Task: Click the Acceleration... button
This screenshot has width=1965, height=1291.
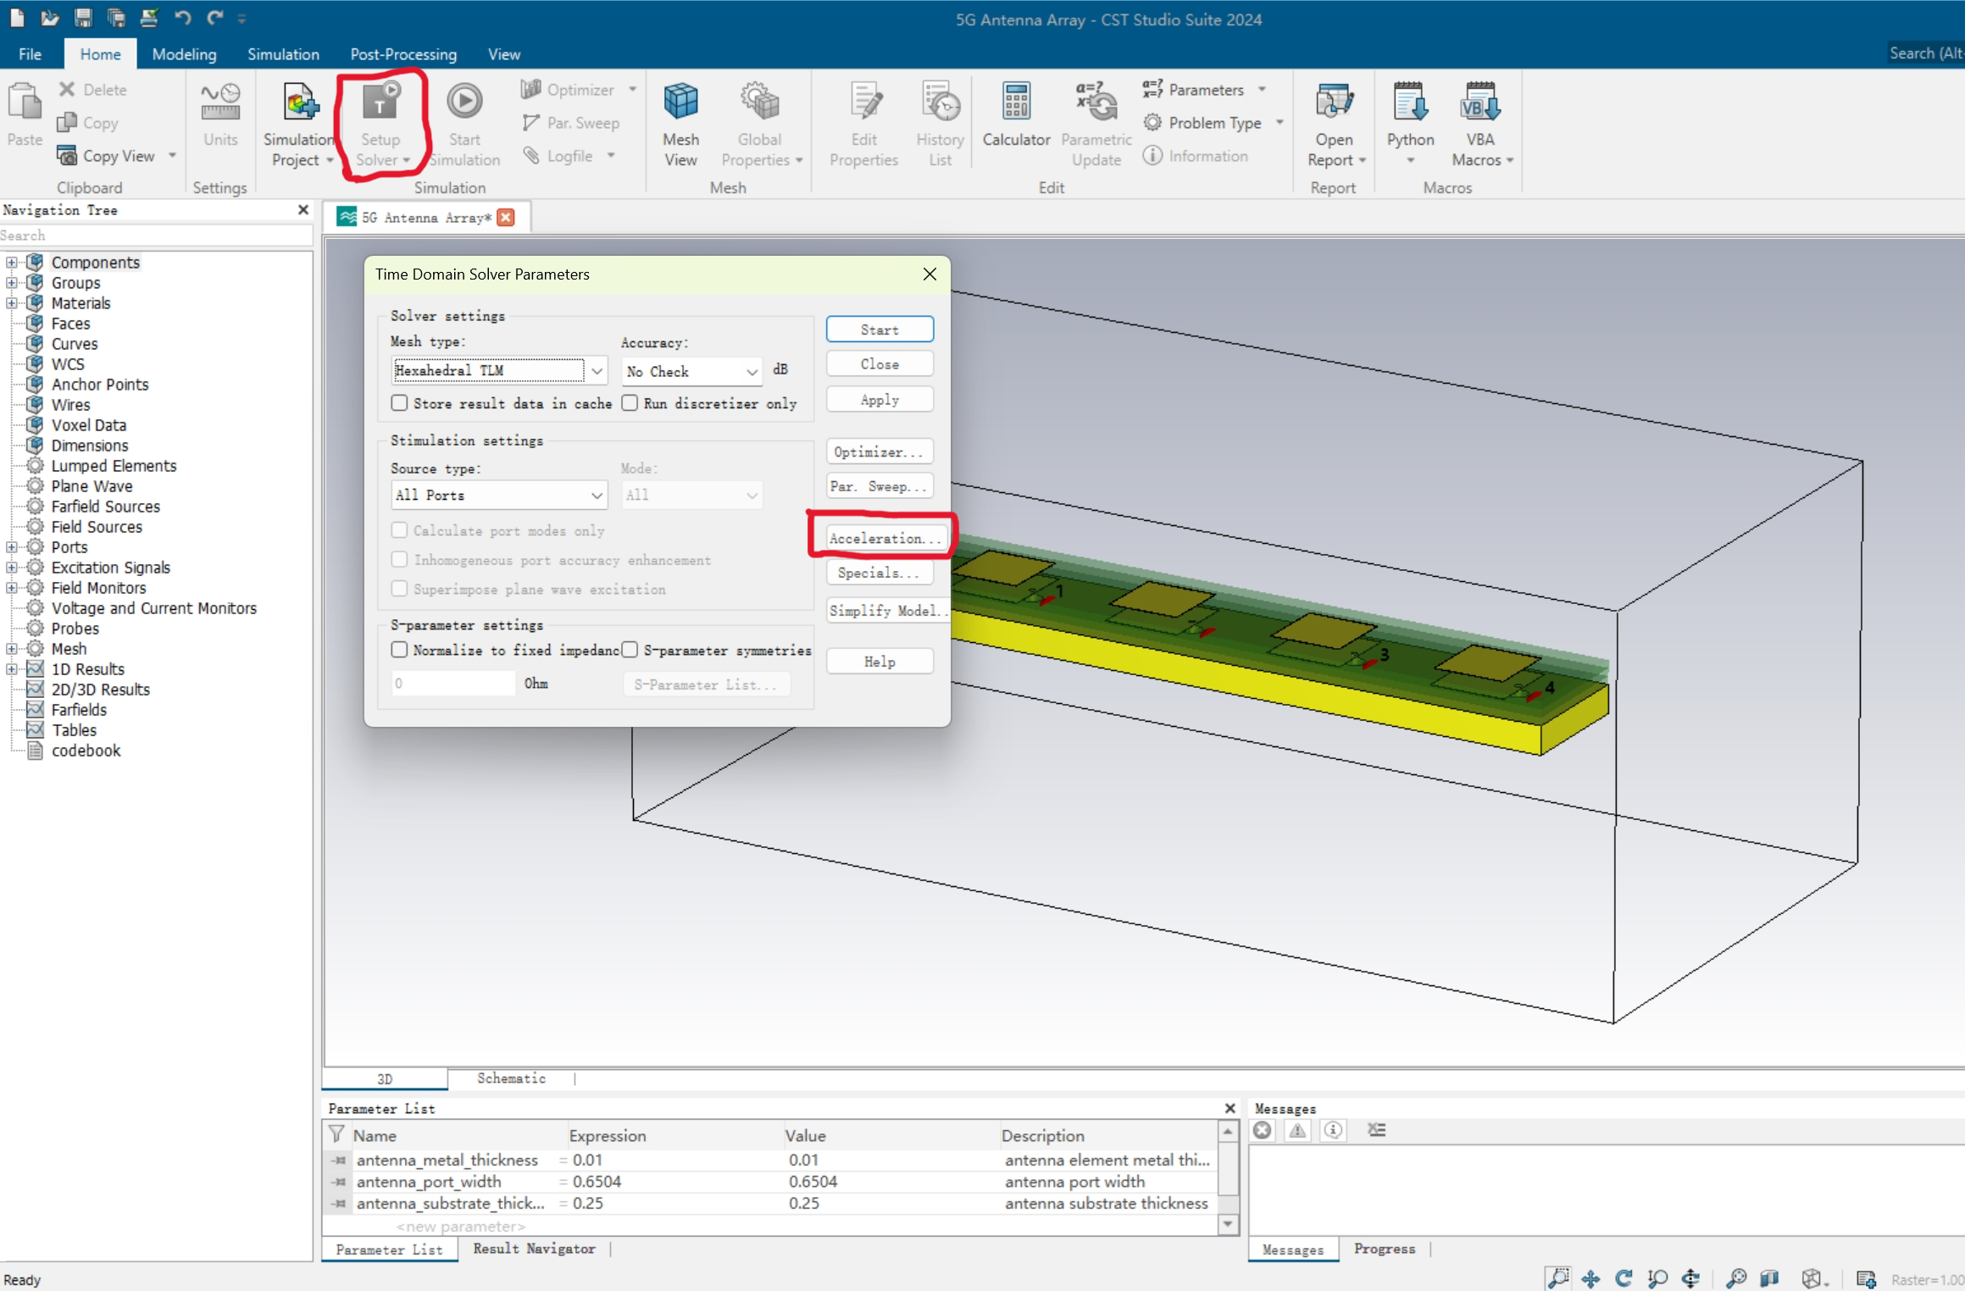Action: pos(882,538)
